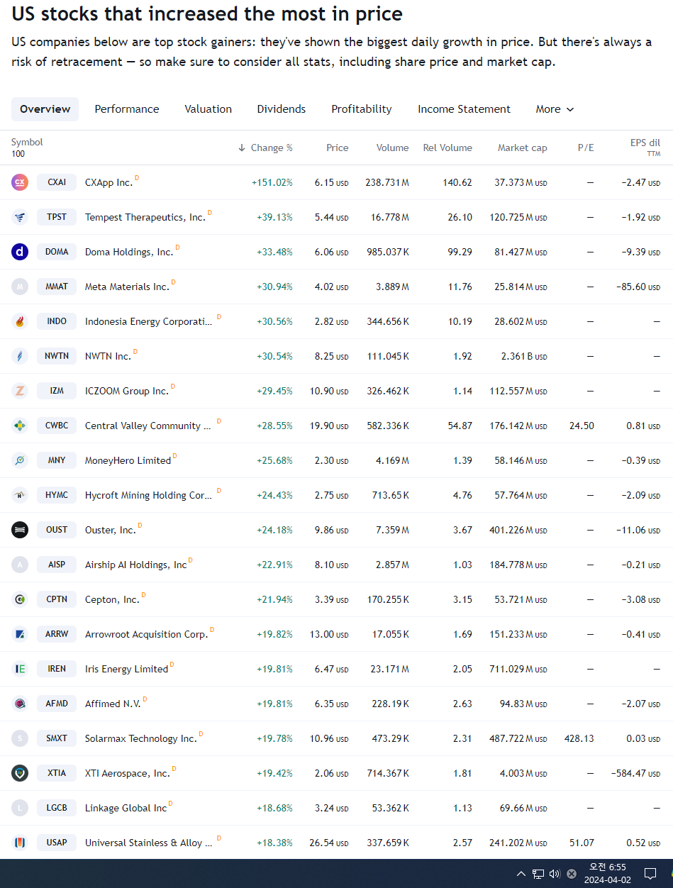Click the blocked status tray icon
This screenshot has width=673, height=888.
[x=572, y=874]
